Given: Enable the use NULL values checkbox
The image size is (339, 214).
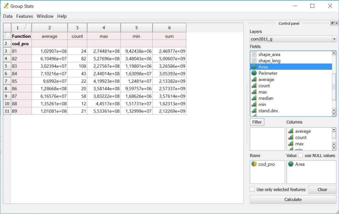Looking at the screenshot, I should pos(301,155).
